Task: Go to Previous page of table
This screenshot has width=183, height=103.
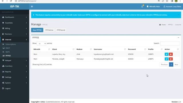Action: point(164,64)
